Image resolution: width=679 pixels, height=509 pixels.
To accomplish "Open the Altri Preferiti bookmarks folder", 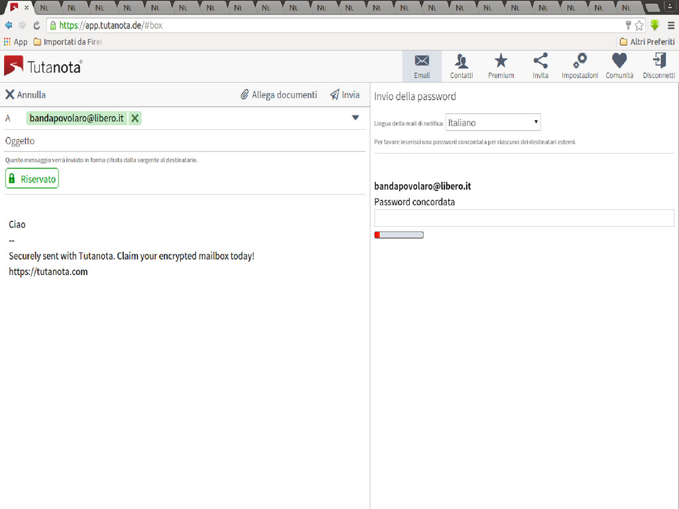I will [x=647, y=42].
